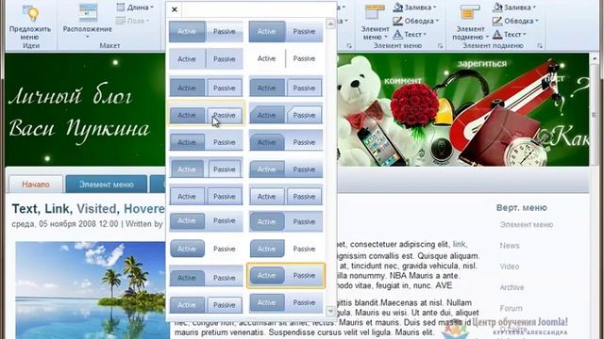Open News in the vertical menu

pos(510,245)
